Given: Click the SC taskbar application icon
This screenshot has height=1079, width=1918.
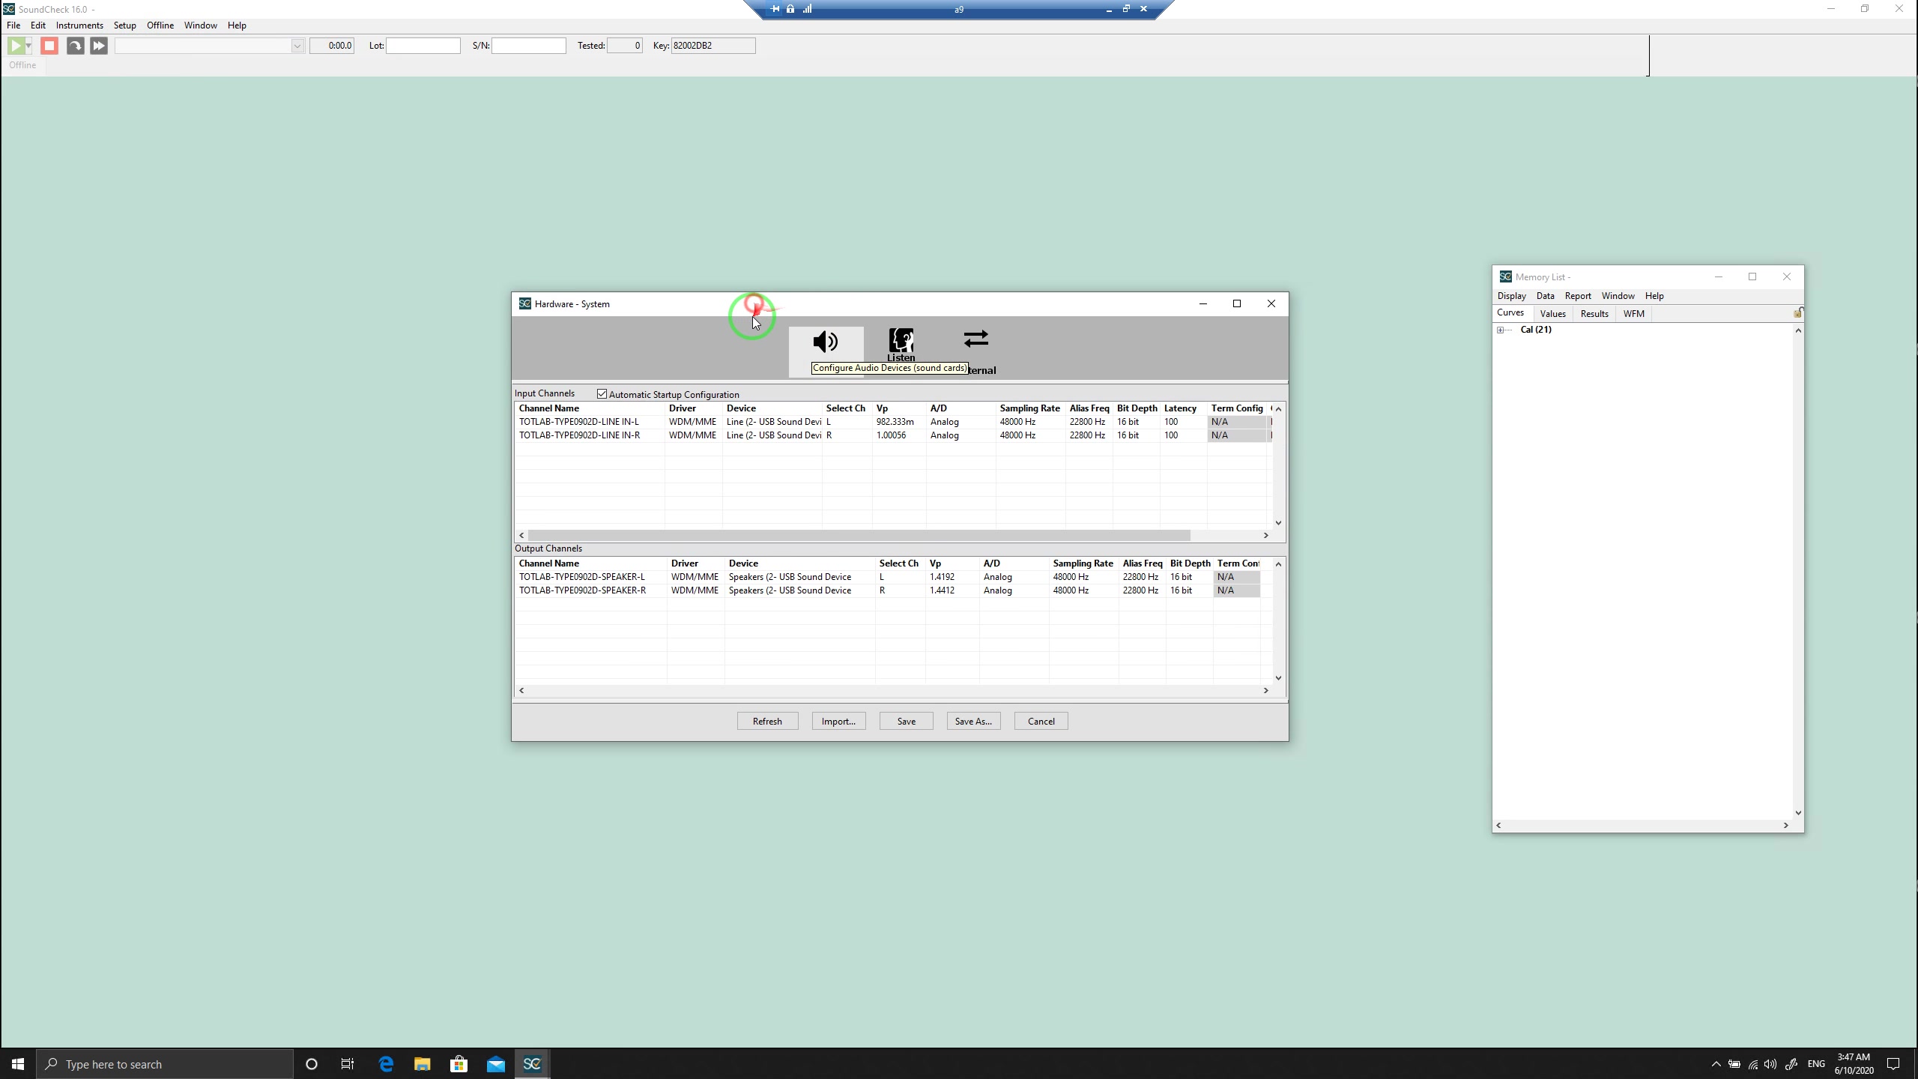Looking at the screenshot, I should point(533,1065).
